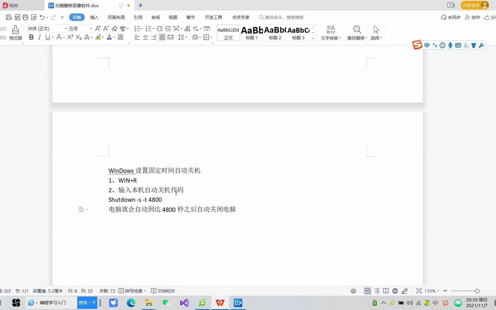This screenshot has width=496, height=310.
Task: Click the Format Painter brush
Action: [x=15, y=32]
